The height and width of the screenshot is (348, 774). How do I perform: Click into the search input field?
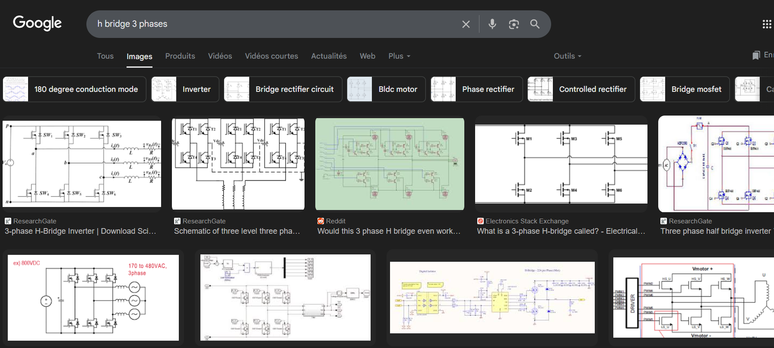(x=272, y=24)
